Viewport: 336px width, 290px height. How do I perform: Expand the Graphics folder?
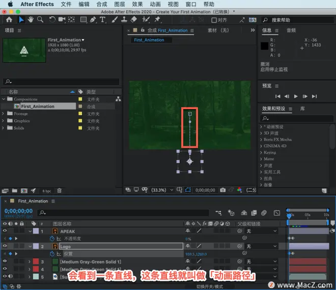[x=3, y=121]
